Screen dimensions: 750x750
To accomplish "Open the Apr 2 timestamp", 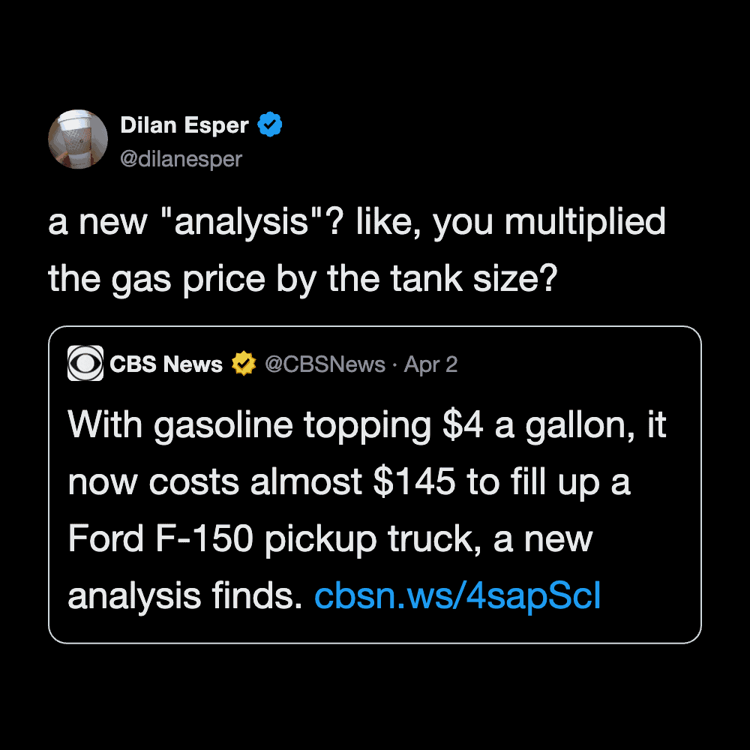I will [430, 364].
